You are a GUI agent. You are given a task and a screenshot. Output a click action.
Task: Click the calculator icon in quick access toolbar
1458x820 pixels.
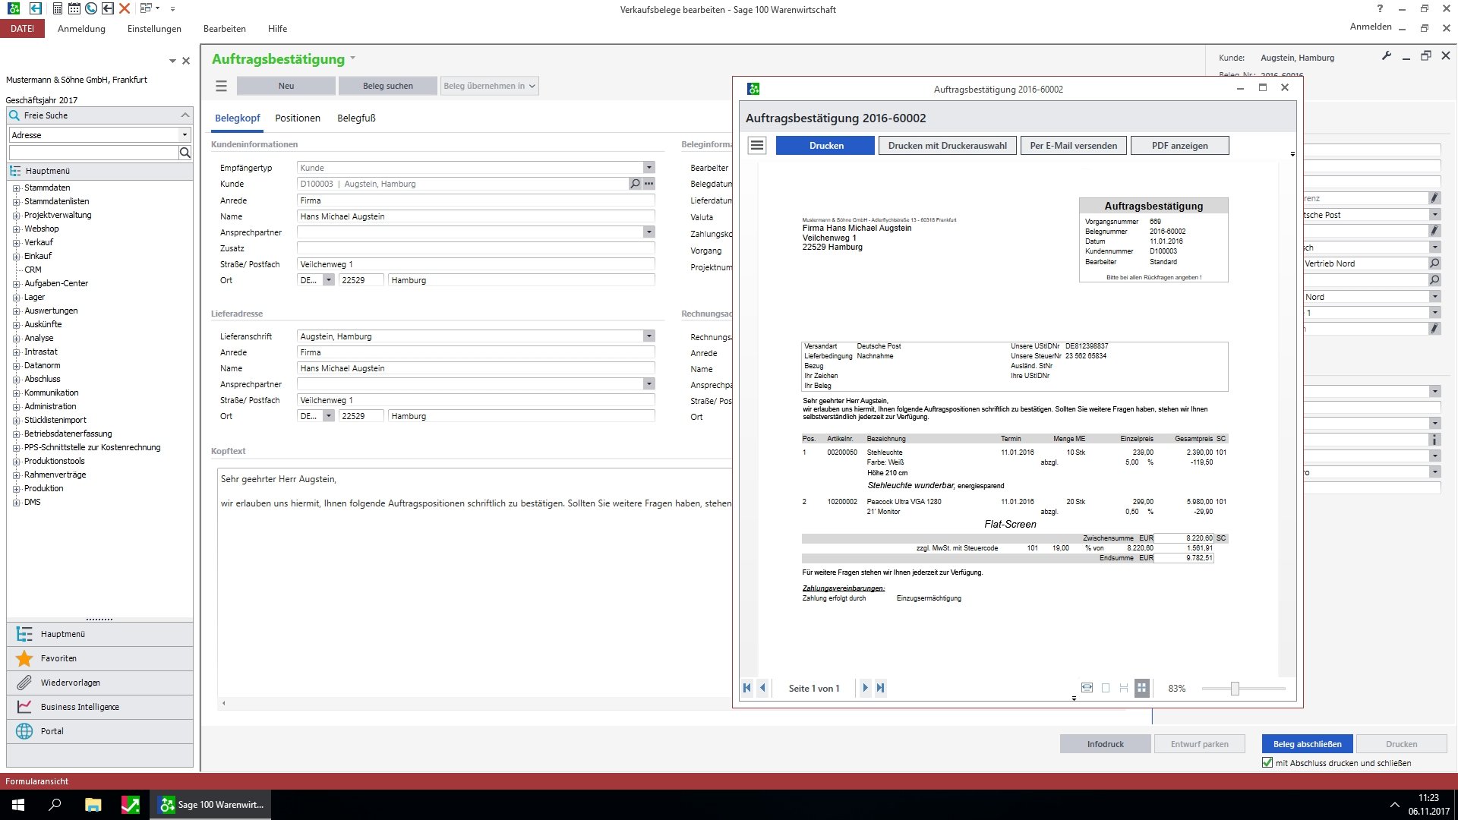click(58, 8)
